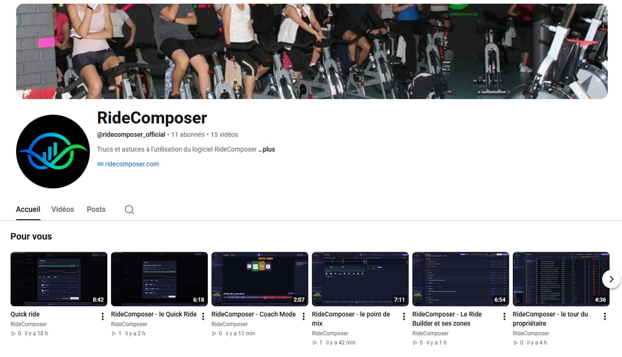The width and height of the screenshot is (622, 357).
Task: Click channel name under Coach Mode video
Action: [x=230, y=324]
